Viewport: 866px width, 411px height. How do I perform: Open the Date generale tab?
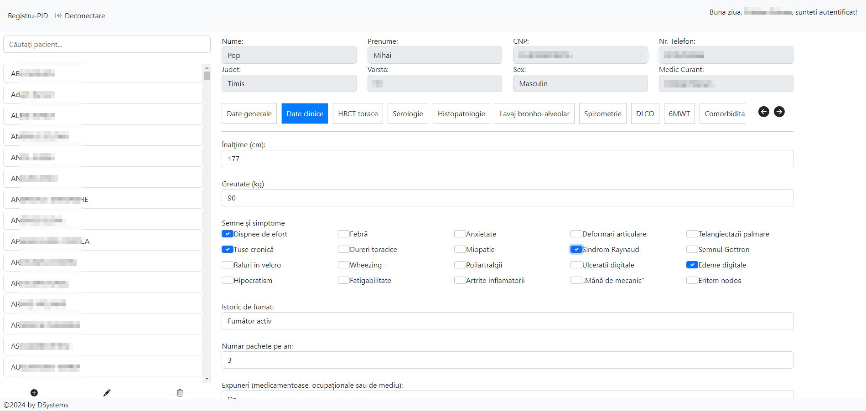tap(249, 113)
